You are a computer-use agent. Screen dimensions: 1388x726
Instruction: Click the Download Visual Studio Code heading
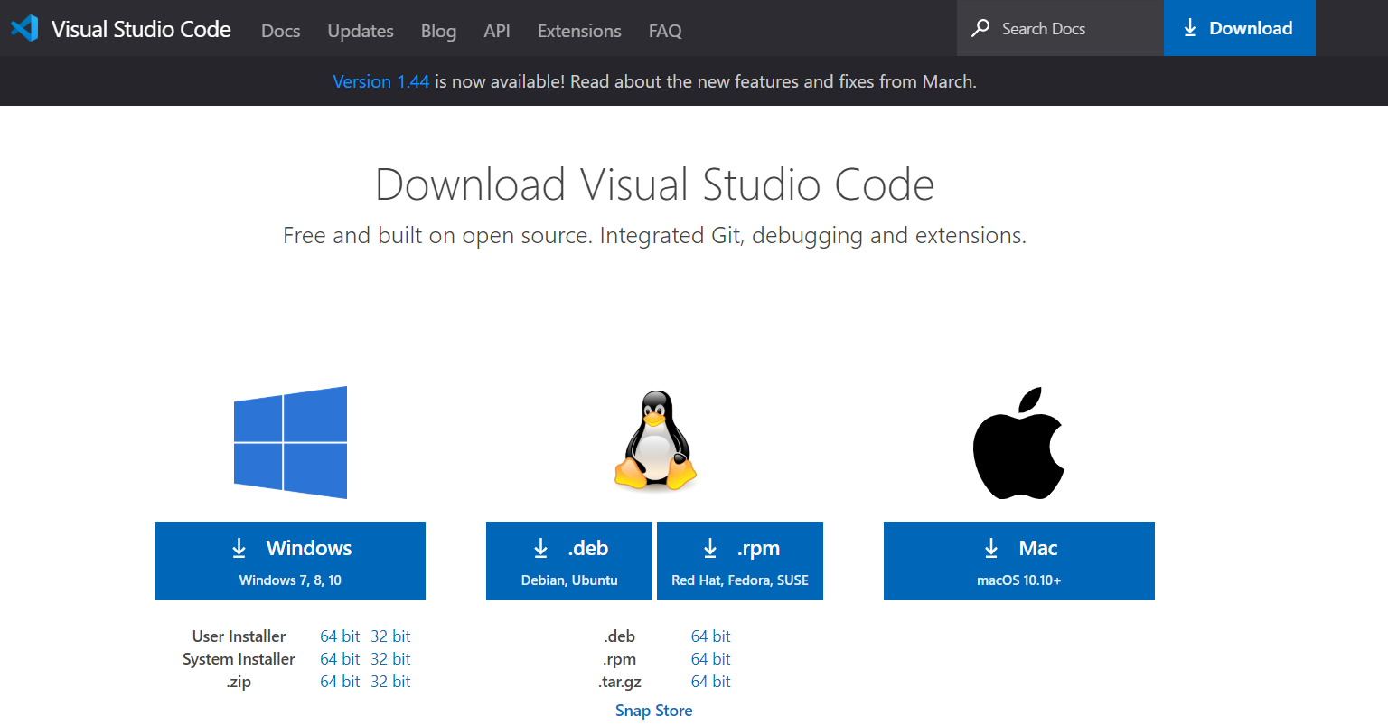[654, 184]
